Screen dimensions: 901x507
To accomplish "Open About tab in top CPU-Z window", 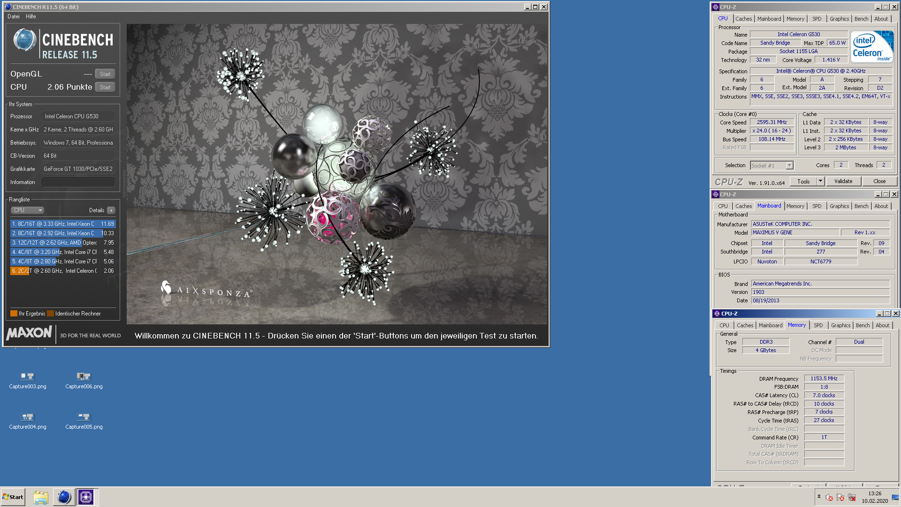I will 881,19.
